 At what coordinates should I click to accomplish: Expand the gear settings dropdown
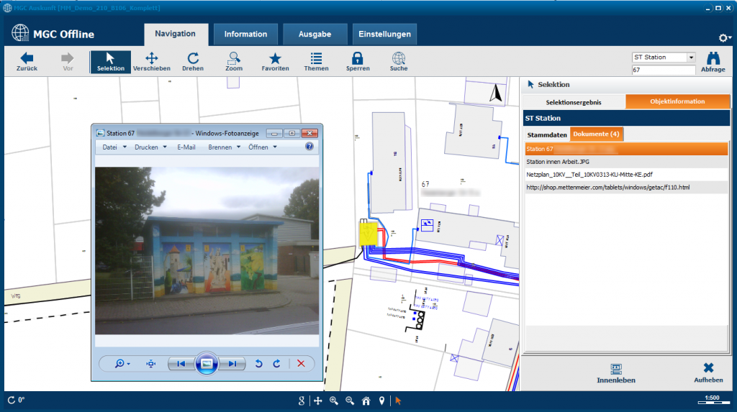coord(724,37)
